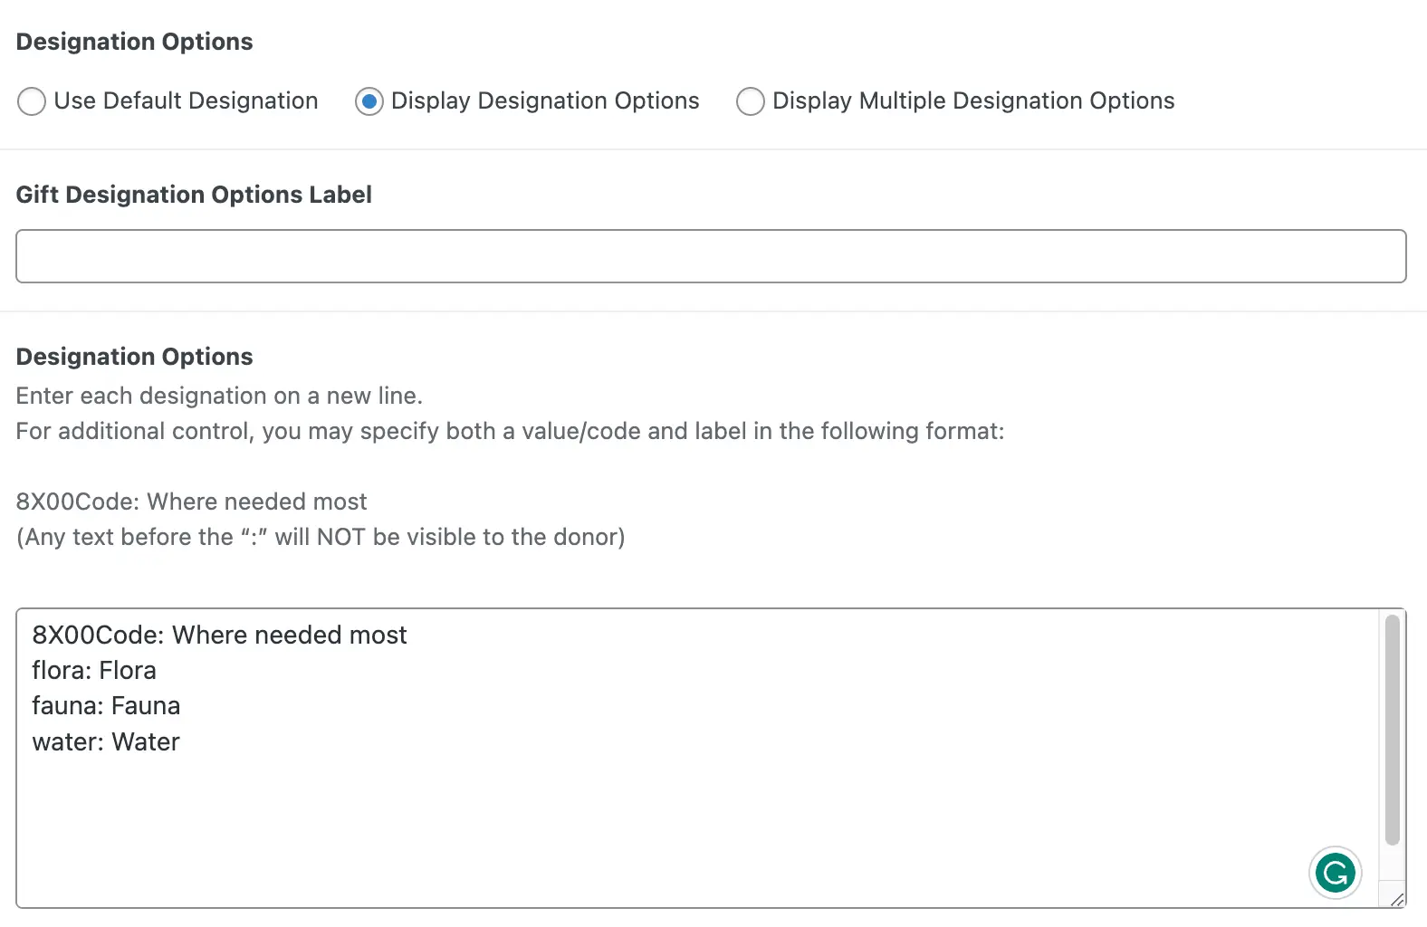Click the "Display Designation Options" label text
This screenshot has width=1427, height=927.
click(545, 100)
